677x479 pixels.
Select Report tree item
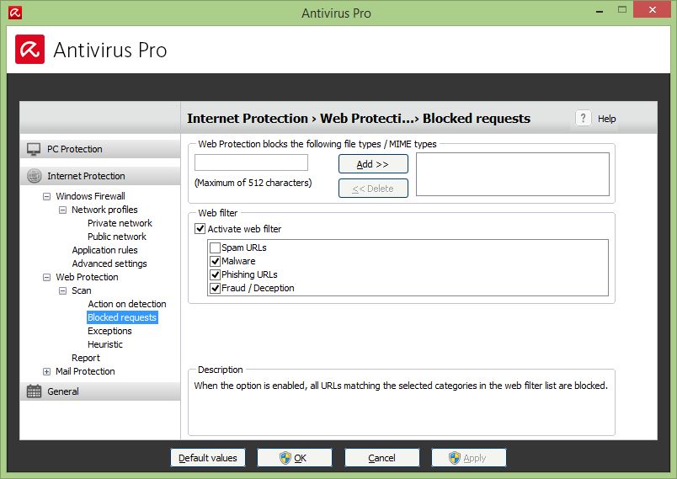(86, 358)
